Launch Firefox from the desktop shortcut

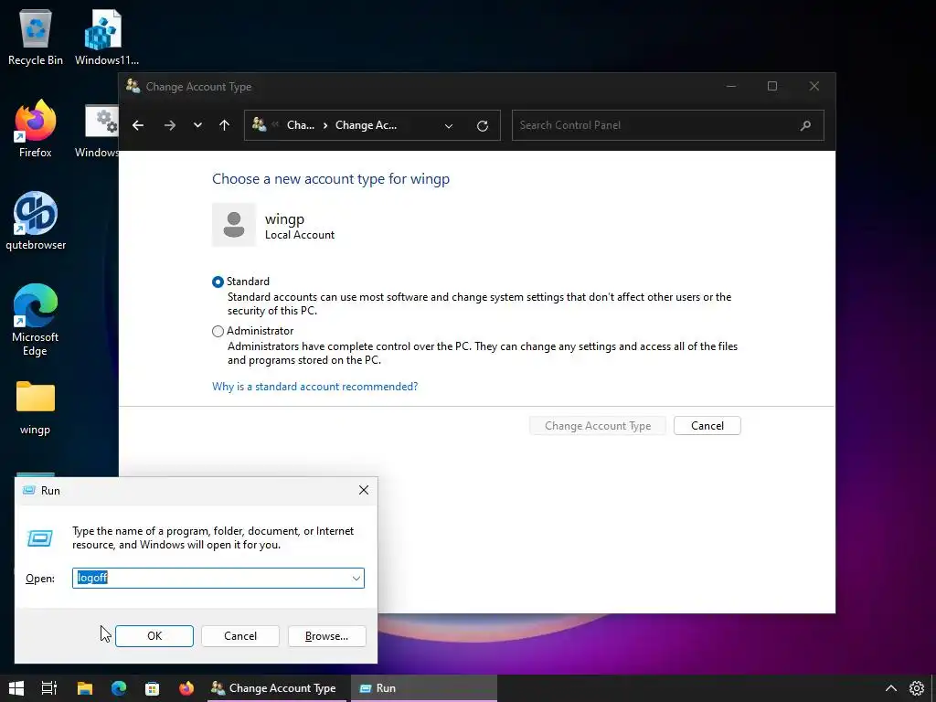[36, 129]
